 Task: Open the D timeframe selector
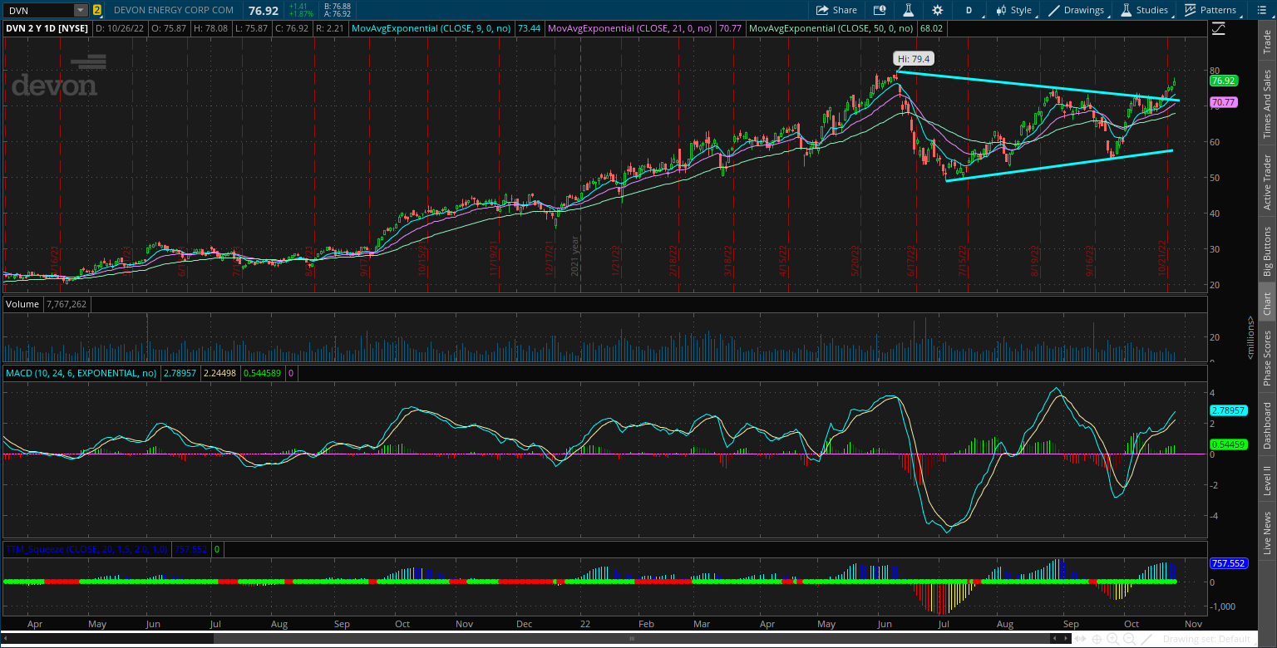coord(969,10)
